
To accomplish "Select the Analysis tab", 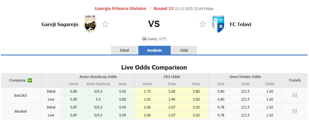I will click(x=154, y=50).
